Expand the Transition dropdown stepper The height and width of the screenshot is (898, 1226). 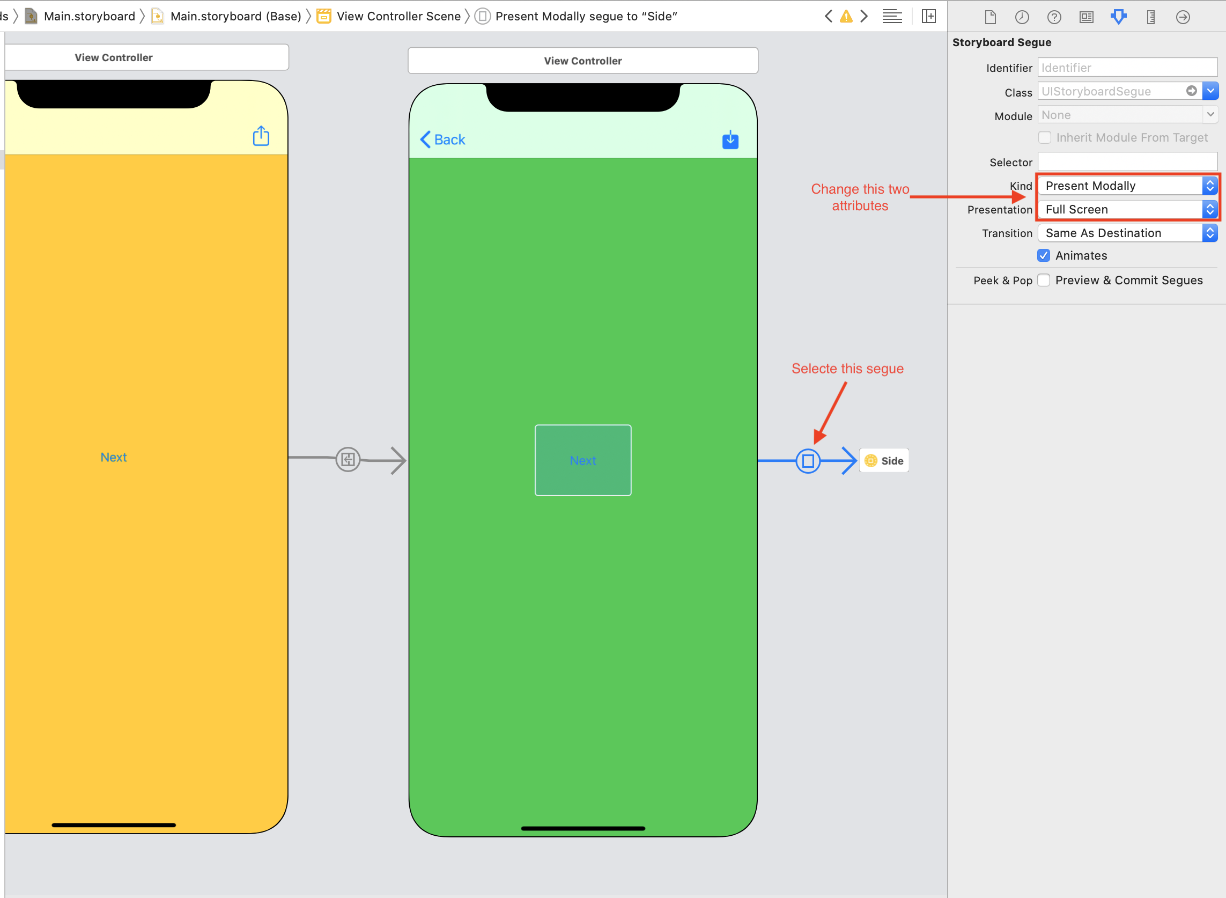click(x=1210, y=232)
